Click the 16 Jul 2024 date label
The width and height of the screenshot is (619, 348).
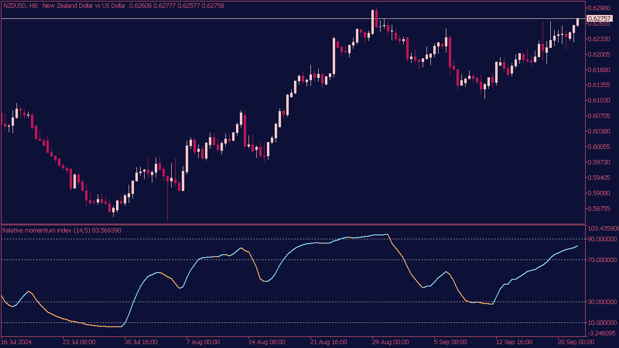pyautogui.click(x=16, y=342)
